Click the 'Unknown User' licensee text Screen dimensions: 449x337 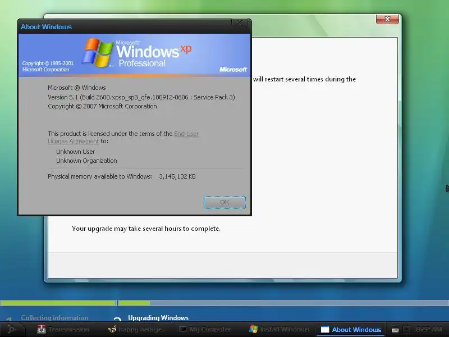pyautogui.click(x=76, y=152)
